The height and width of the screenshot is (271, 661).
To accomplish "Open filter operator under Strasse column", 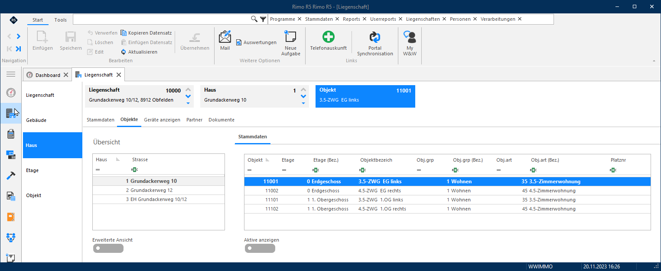I will point(134,170).
